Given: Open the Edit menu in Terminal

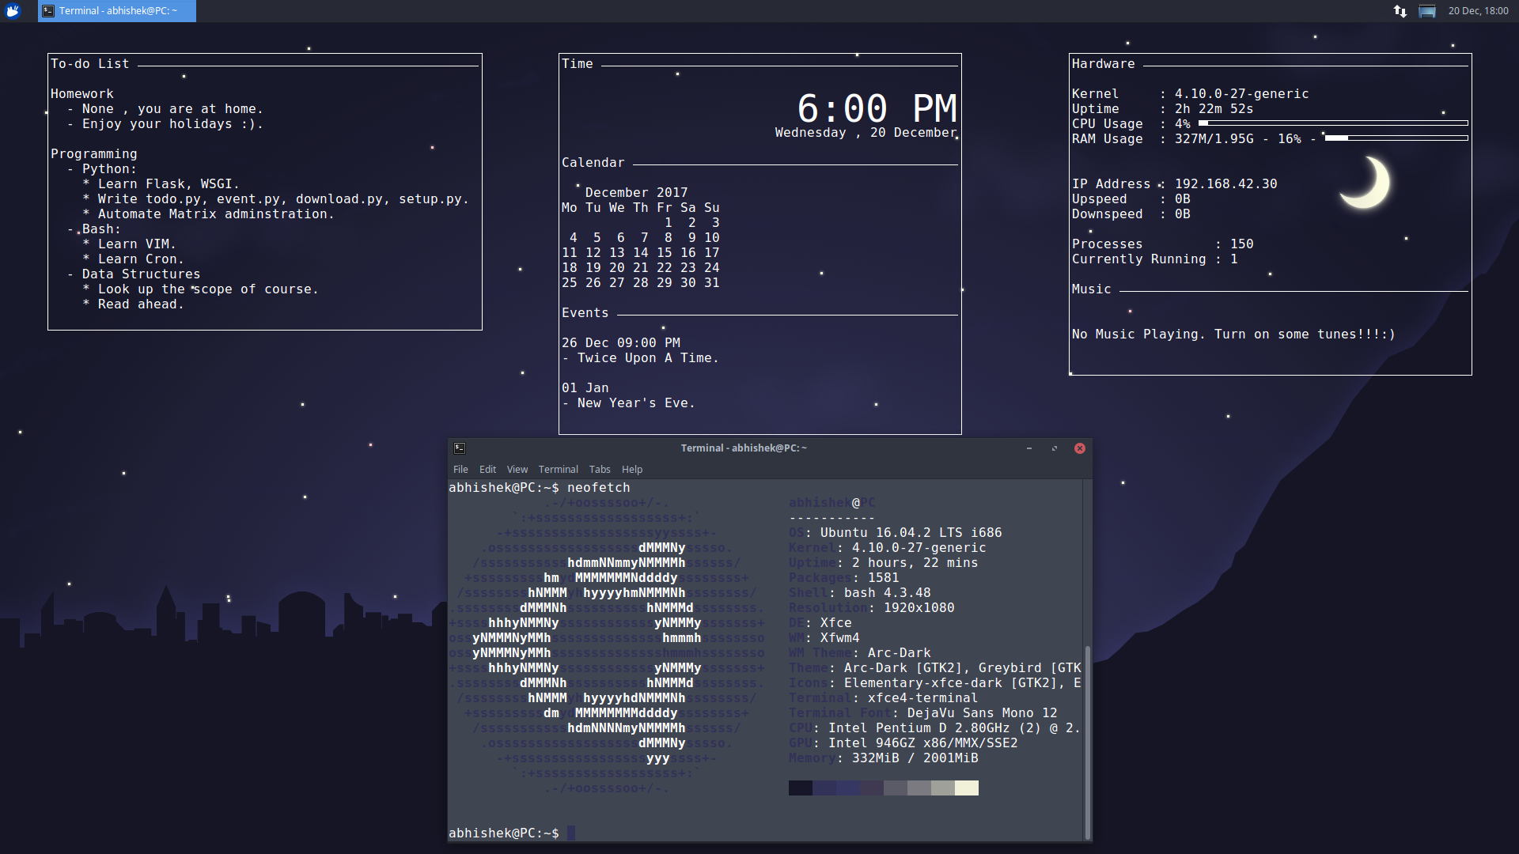Looking at the screenshot, I should click(x=487, y=470).
